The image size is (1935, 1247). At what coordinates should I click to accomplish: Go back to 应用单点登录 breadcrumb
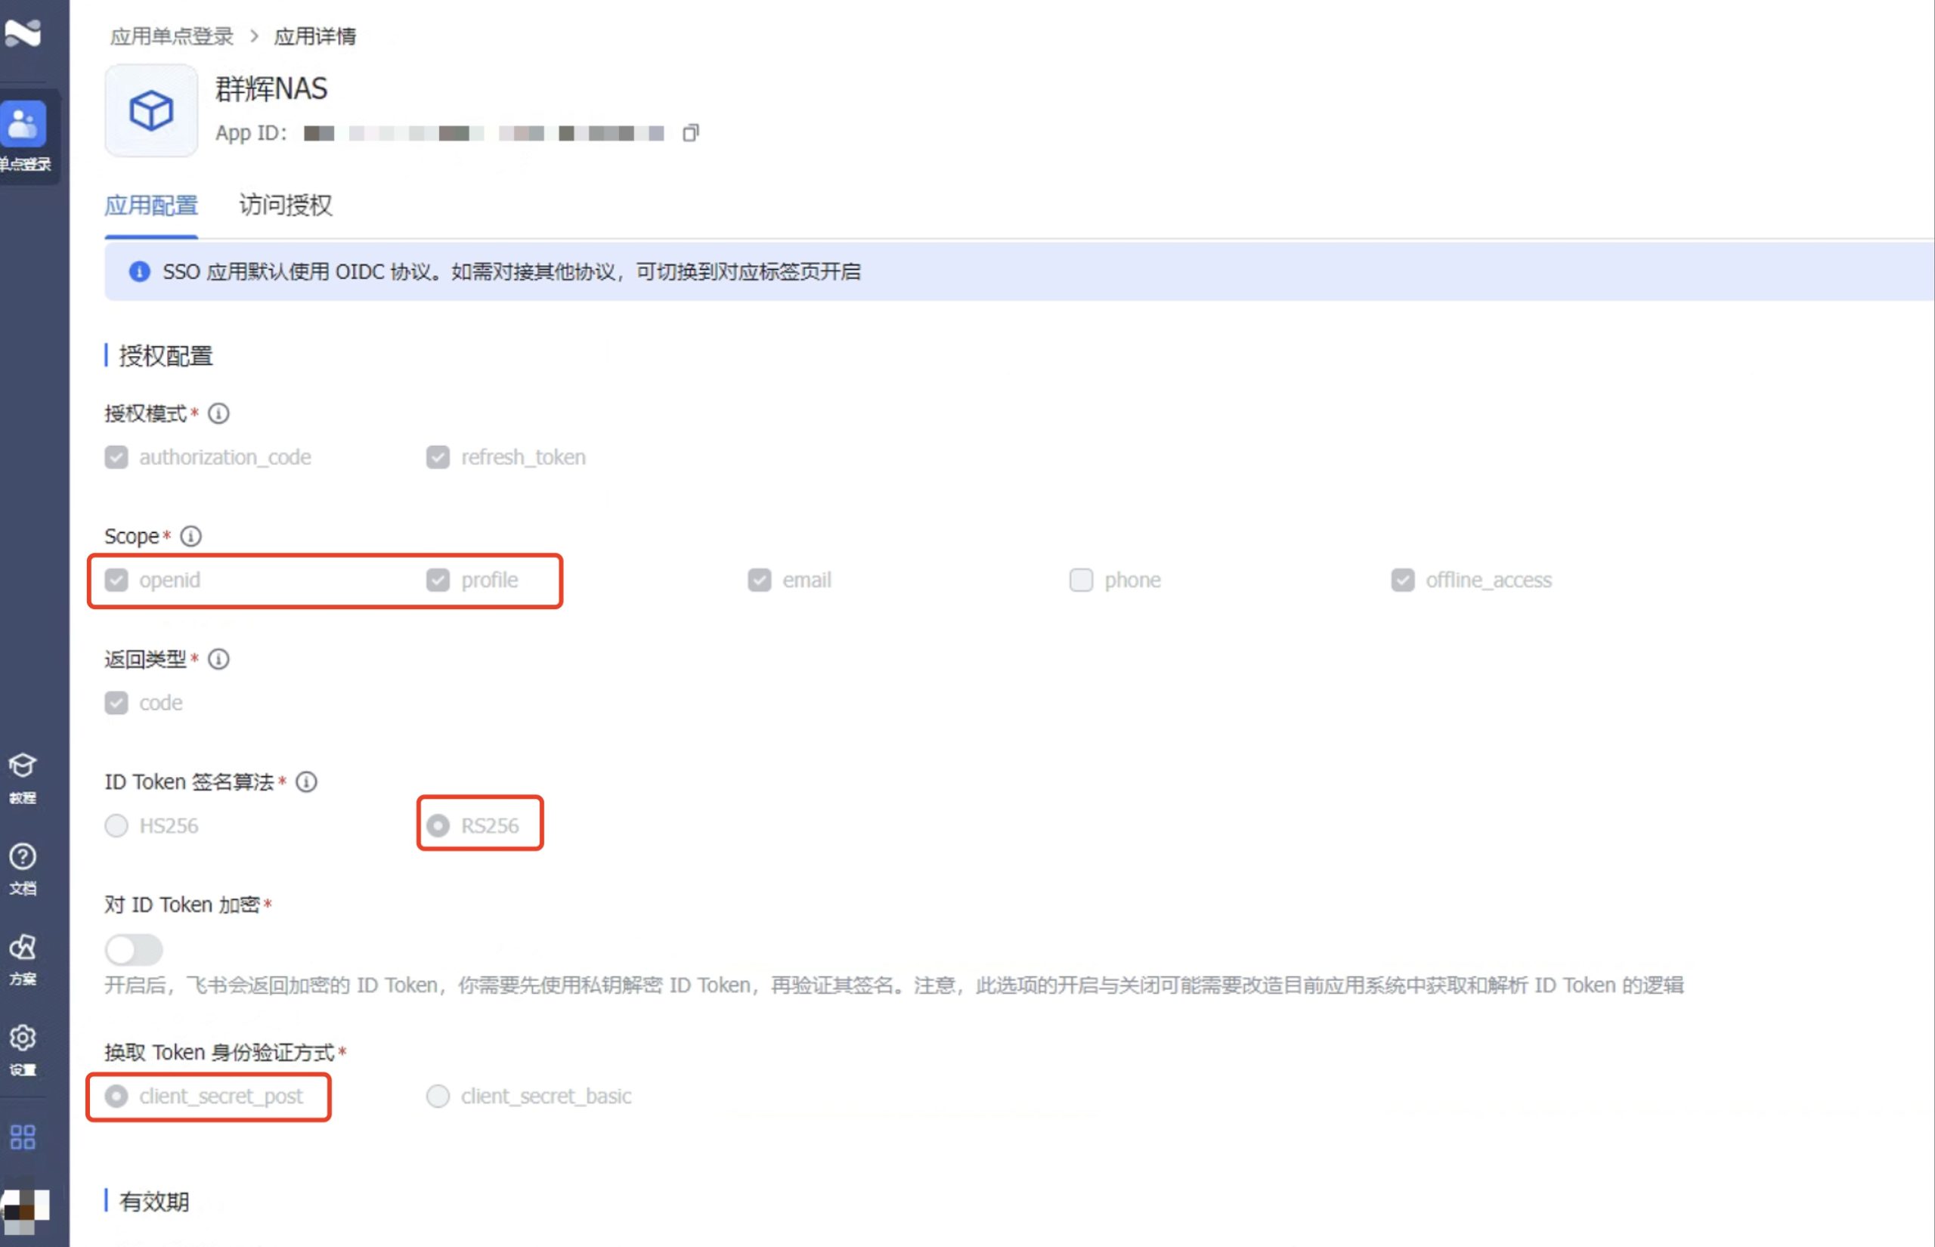click(172, 36)
